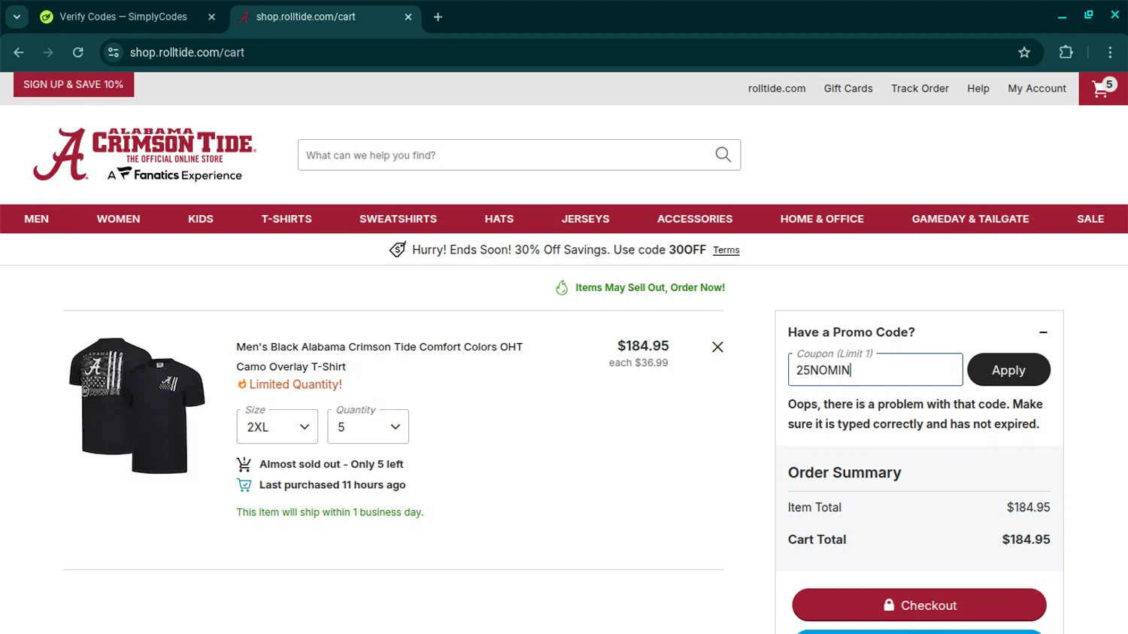This screenshot has height=634, width=1128.
Task: Click the flame icon near Items May Sell Out
Action: pyautogui.click(x=562, y=287)
